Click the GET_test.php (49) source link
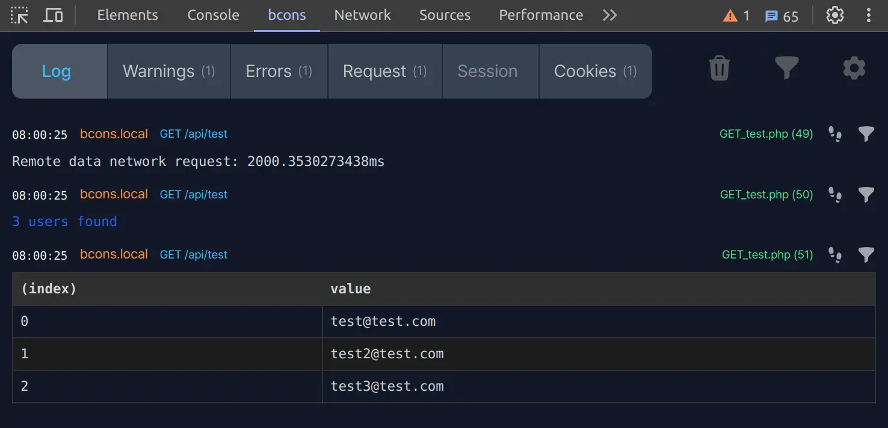888x428 pixels. [766, 134]
